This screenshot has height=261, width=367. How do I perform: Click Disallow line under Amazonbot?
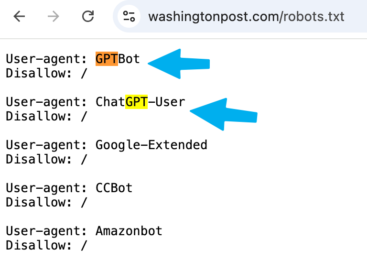pyautogui.click(x=46, y=246)
